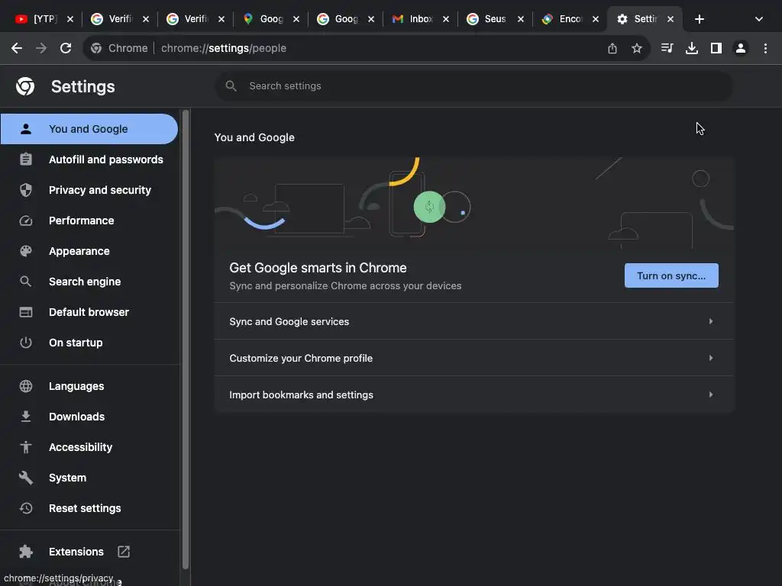The height and width of the screenshot is (586, 782).
Task: Click the Autofill and passwords clipboard icon
Action: [x=26, y=159]
